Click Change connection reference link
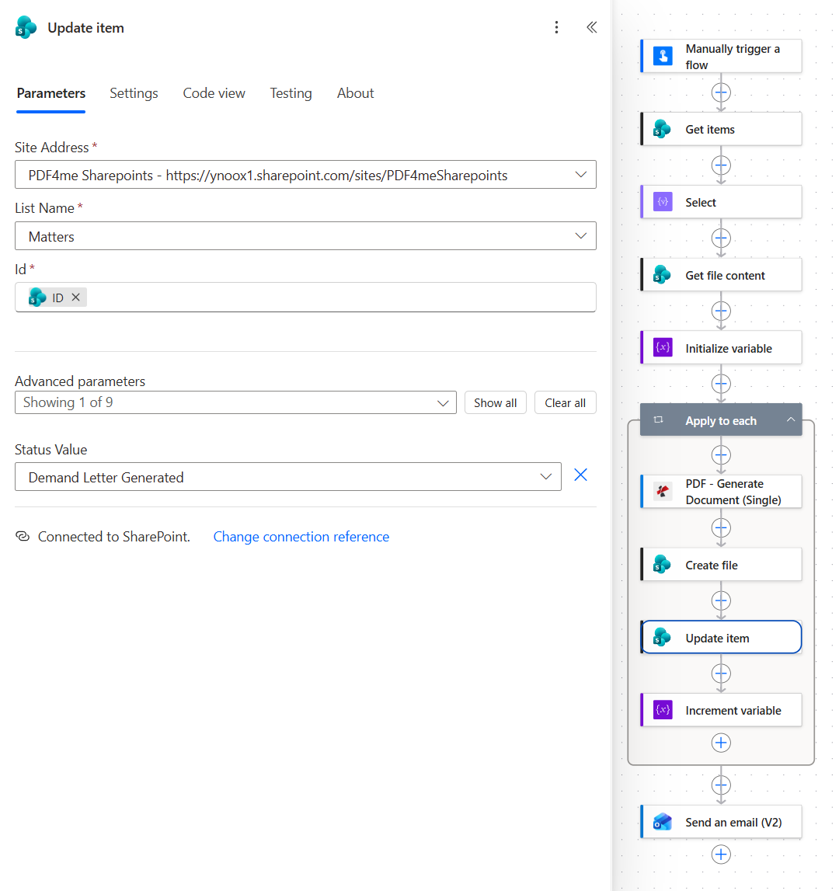This screenshot has width=839, height=891. point(301,537)
